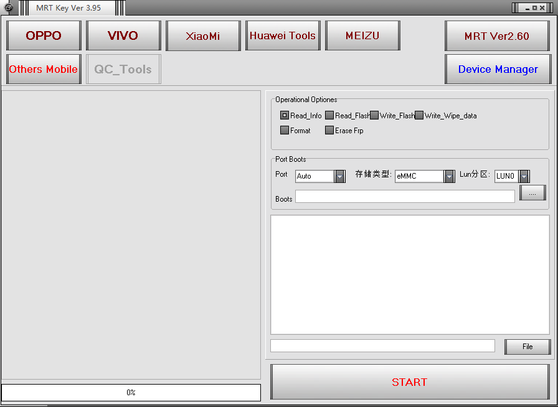Open Others Mobile section
This screenshot has height=407, width=558.
tap(44, 69)
